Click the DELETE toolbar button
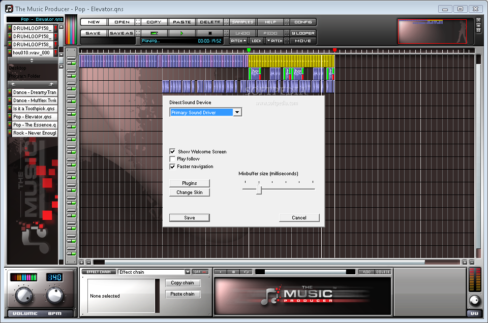488x323 pixels. pyautogui.click(x=210, y=22)
